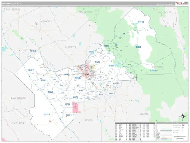Screen dimensions: 190x143
Task: Click ZIP code 93624 label
Action: pyautogui.click(x=67, y=104)
